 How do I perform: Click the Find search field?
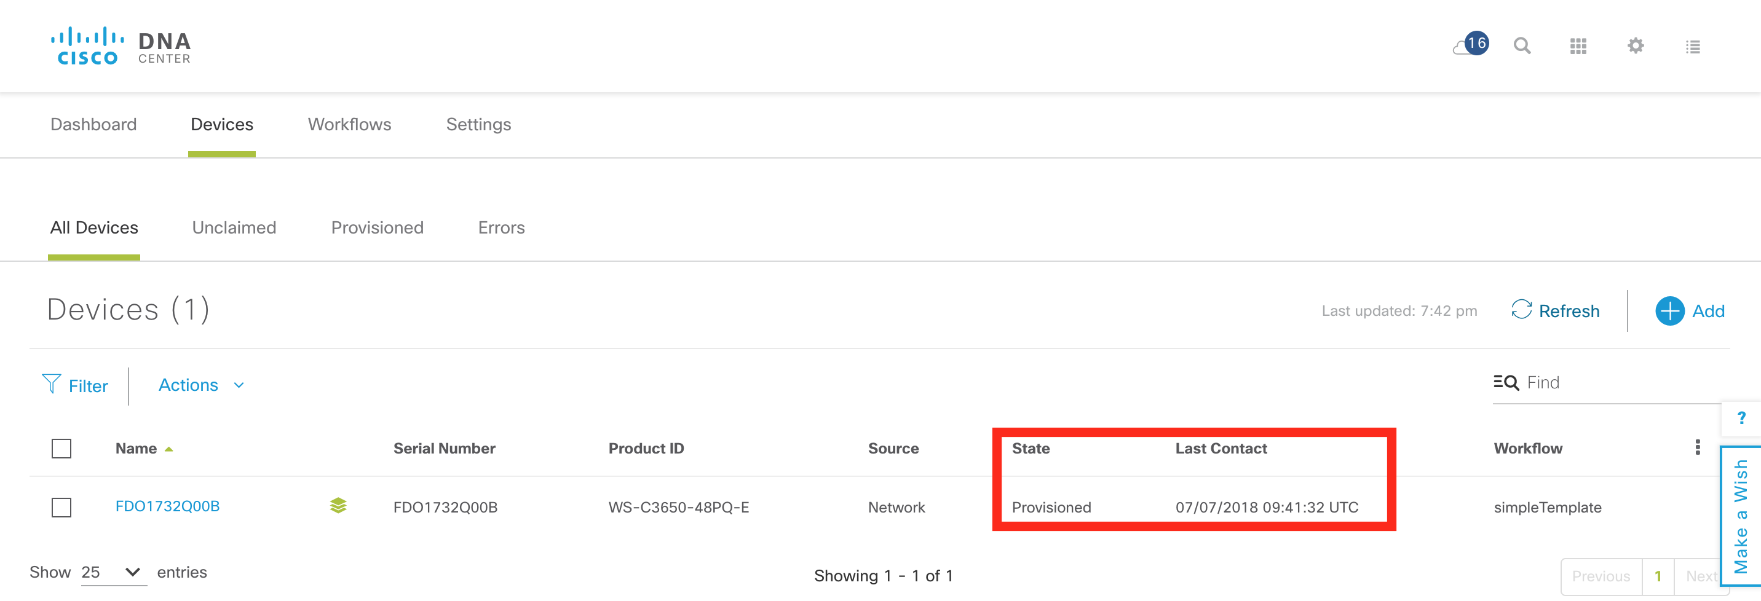pyautogui.click(x=1613, y=382)
